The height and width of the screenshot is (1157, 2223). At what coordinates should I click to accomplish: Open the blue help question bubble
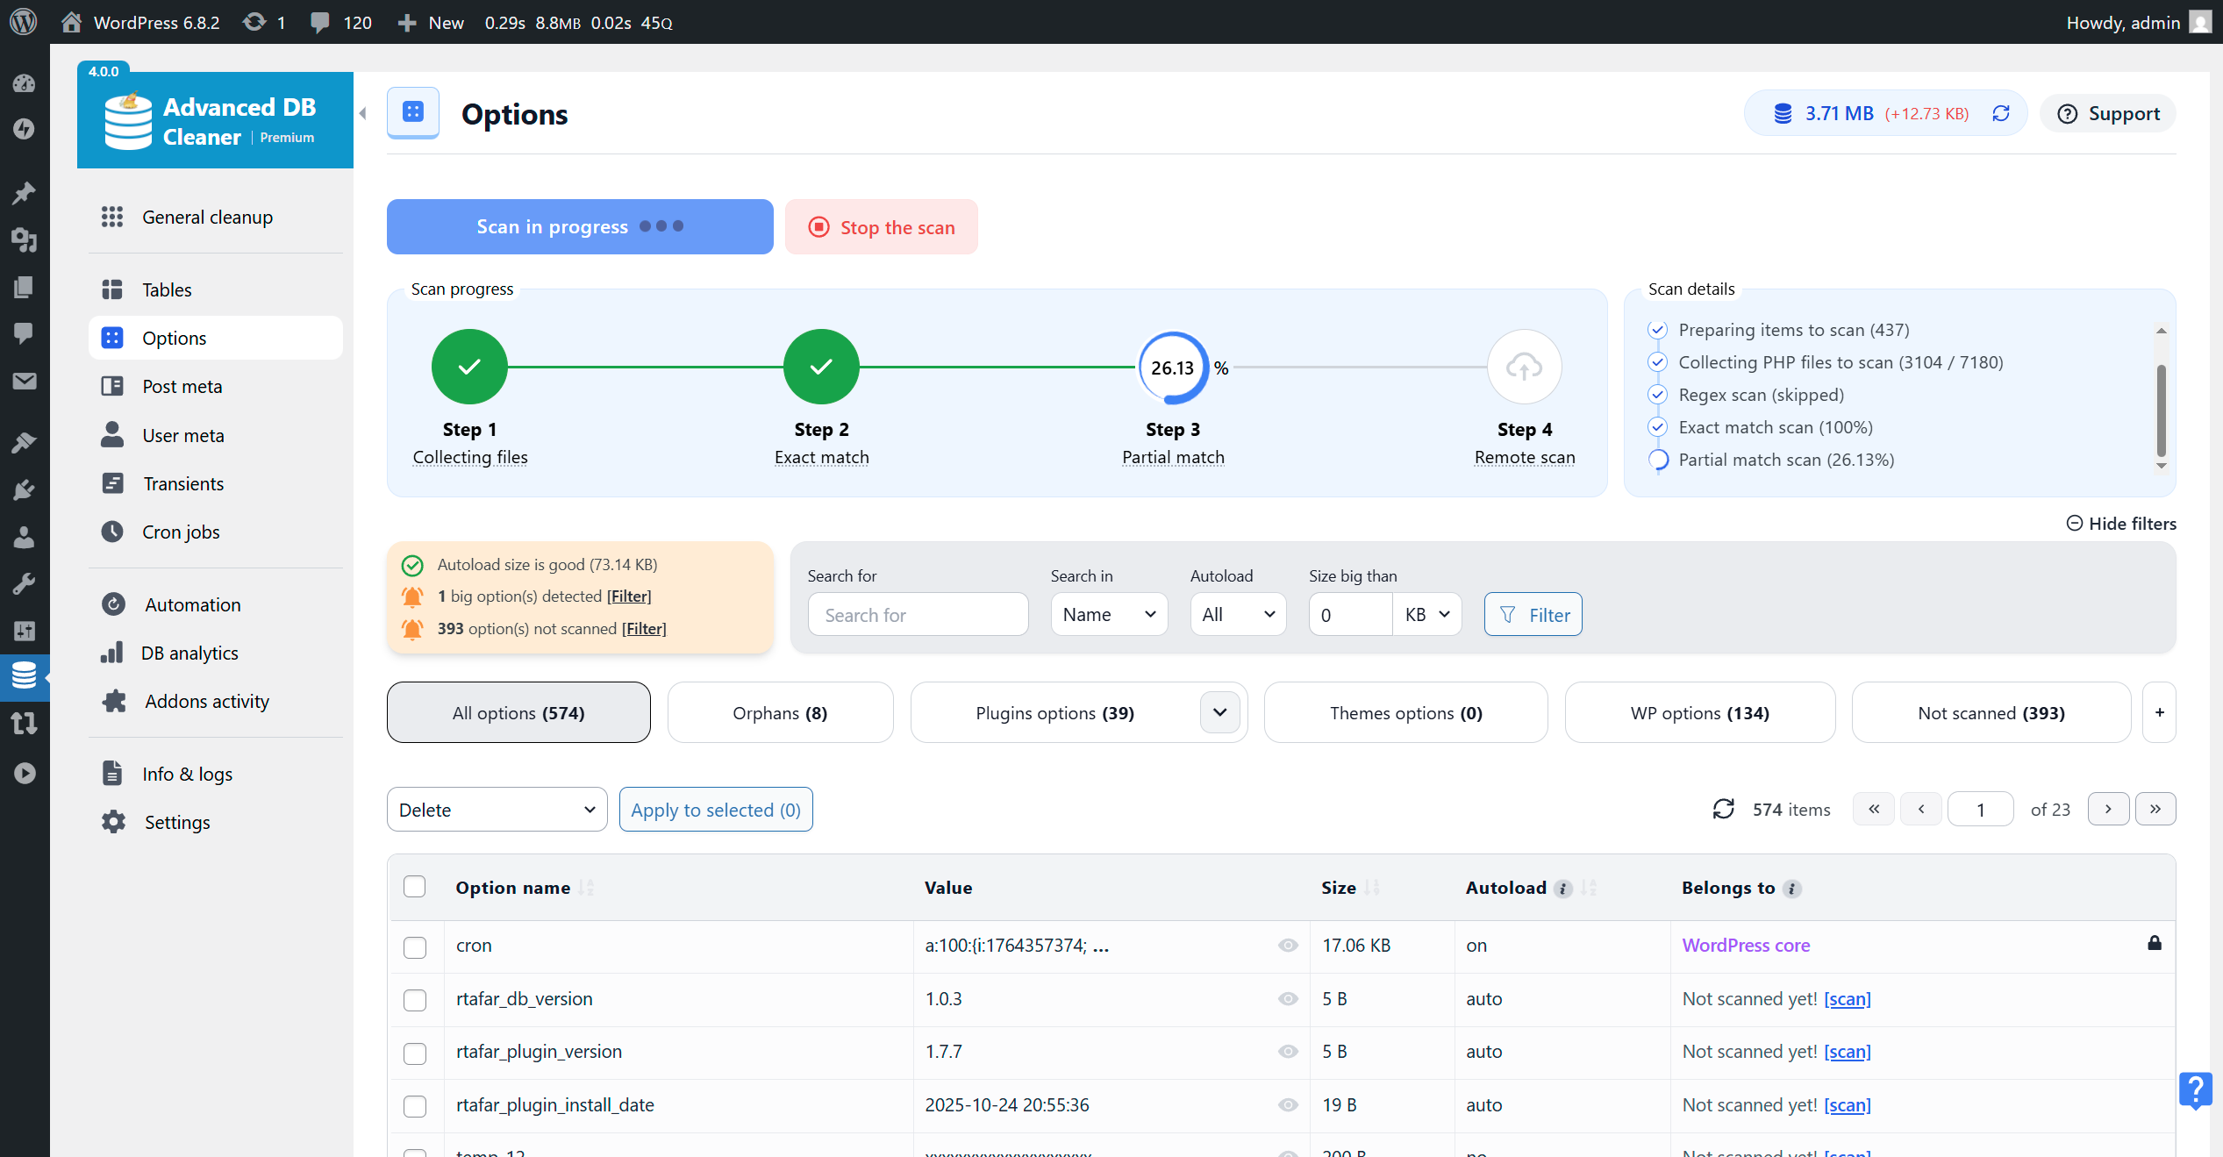click(x=2195, y=1090)
